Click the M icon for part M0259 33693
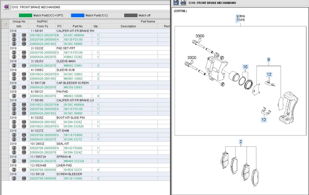The width and height of the screenshot is (309, 195). pos(24,87)
